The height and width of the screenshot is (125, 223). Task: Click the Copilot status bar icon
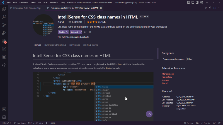tap(197, 123)
